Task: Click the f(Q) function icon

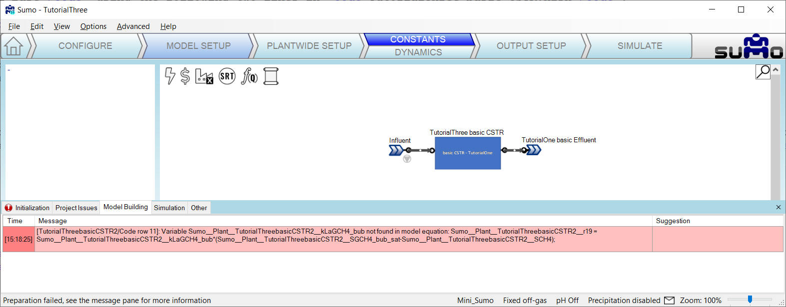Action: pos(249,76)
